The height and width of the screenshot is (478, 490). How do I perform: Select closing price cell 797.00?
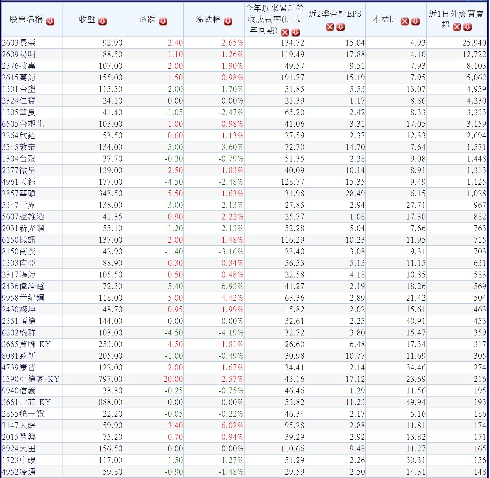[111, 379]
